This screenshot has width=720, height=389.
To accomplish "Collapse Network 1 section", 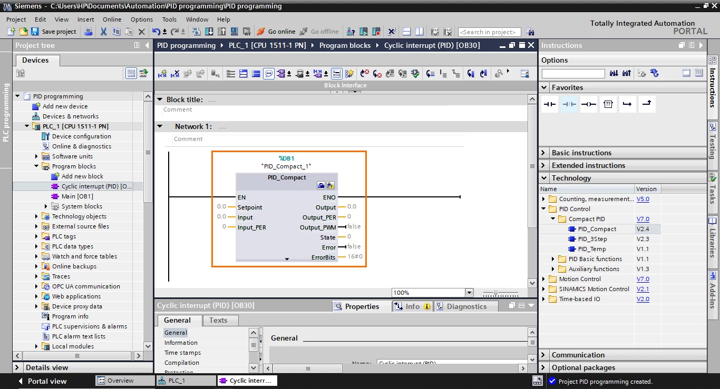I will [x=160, y=126].
